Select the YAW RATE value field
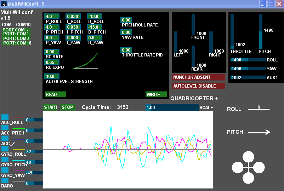Viewport: 284px width, 191px height. pos(126,32)
